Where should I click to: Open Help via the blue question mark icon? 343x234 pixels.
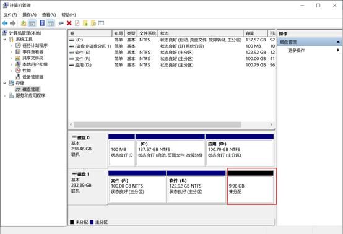click(42, 23)
